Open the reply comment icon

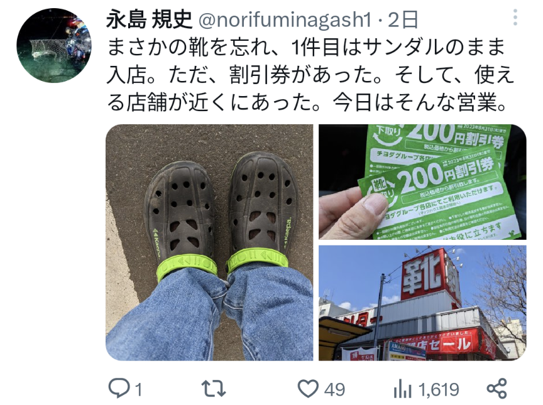click(x=119, y=389)
